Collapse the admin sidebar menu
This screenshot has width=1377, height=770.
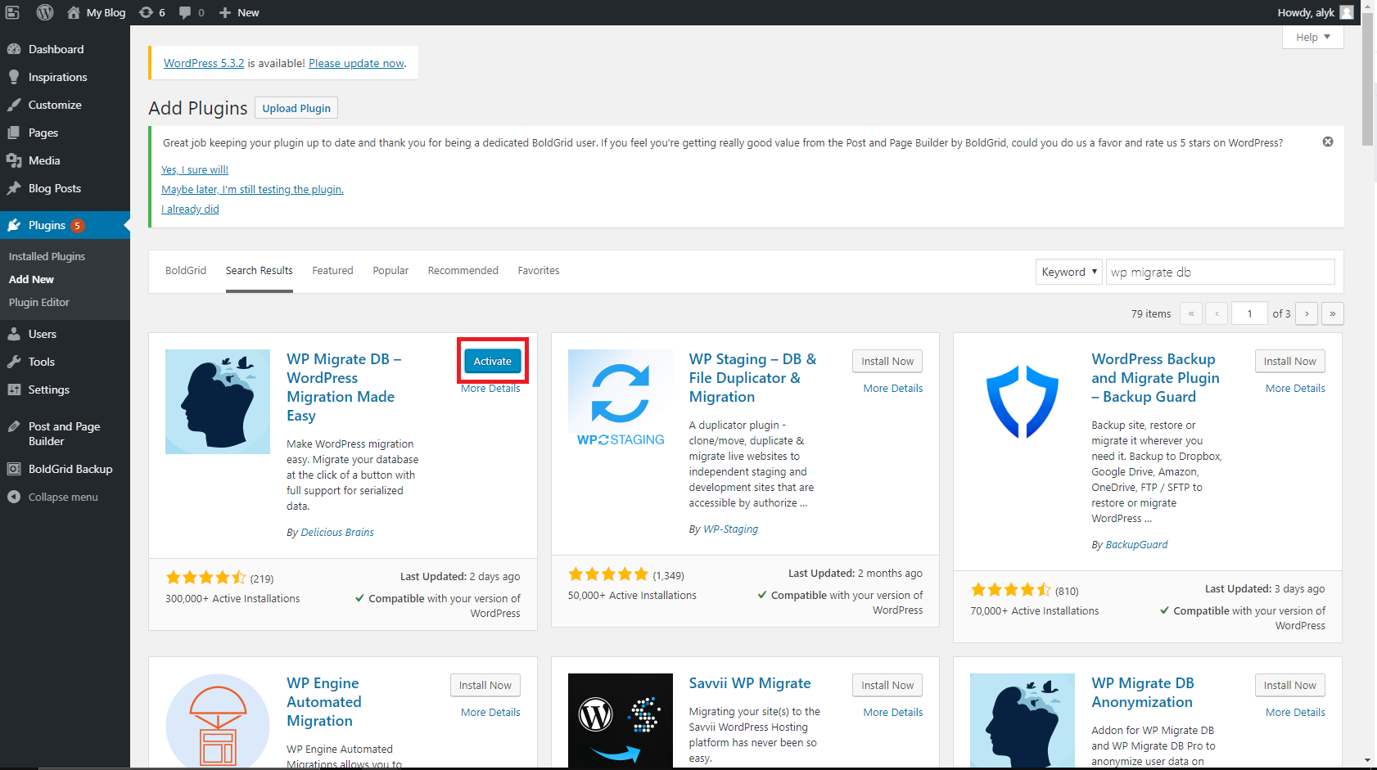(x=62, y=497)
